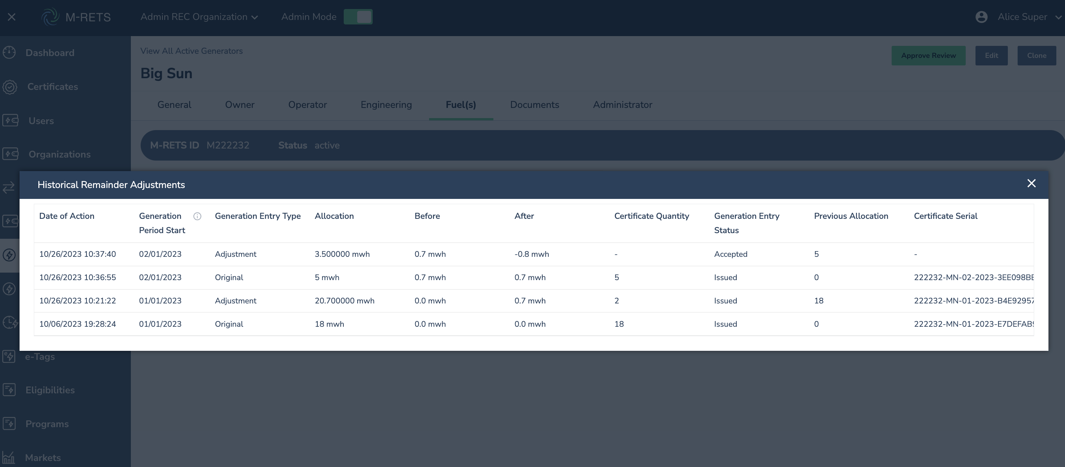The height and width of the screenshot is (467, 1065).
Task: Click the Eligibilities sidebar icon
Action: tap(9, 390)
